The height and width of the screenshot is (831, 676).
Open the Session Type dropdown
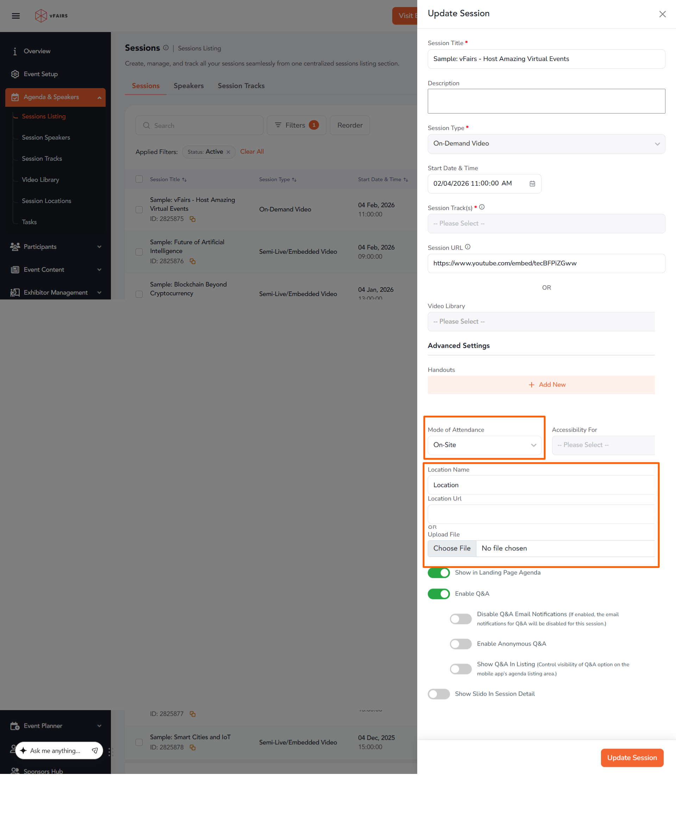pos(546,144)
